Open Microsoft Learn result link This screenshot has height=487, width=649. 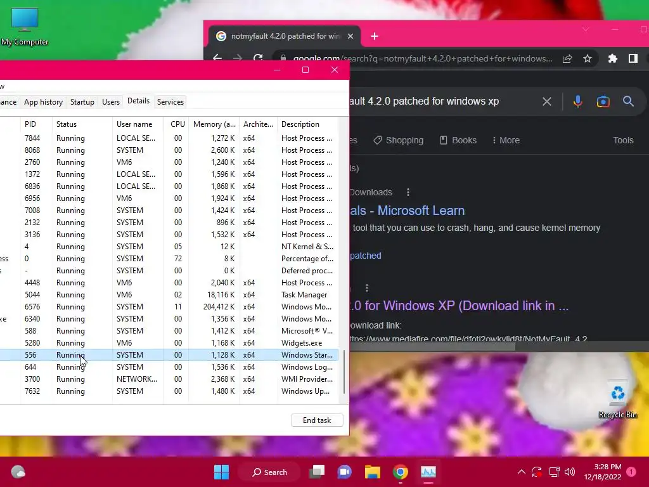click(408, 211)
